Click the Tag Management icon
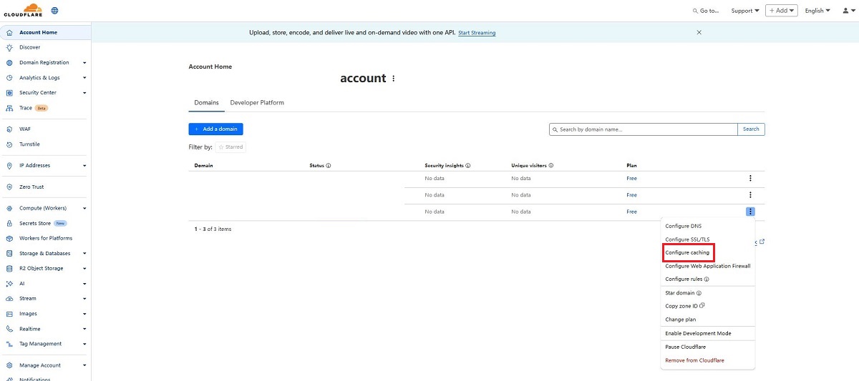 [9, 344]
